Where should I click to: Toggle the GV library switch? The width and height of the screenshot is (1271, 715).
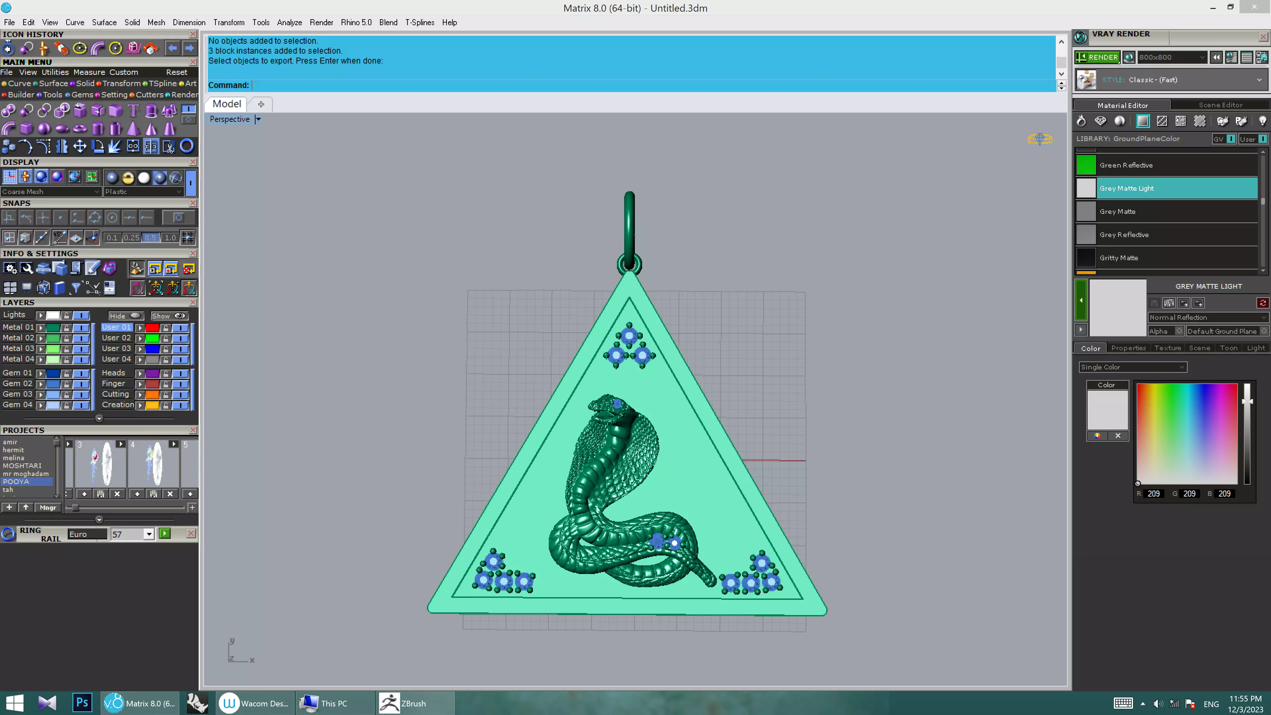coord(1231,139)
